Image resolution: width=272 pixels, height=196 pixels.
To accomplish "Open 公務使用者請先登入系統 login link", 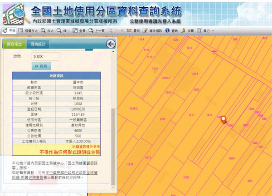I will coord(155,21).
